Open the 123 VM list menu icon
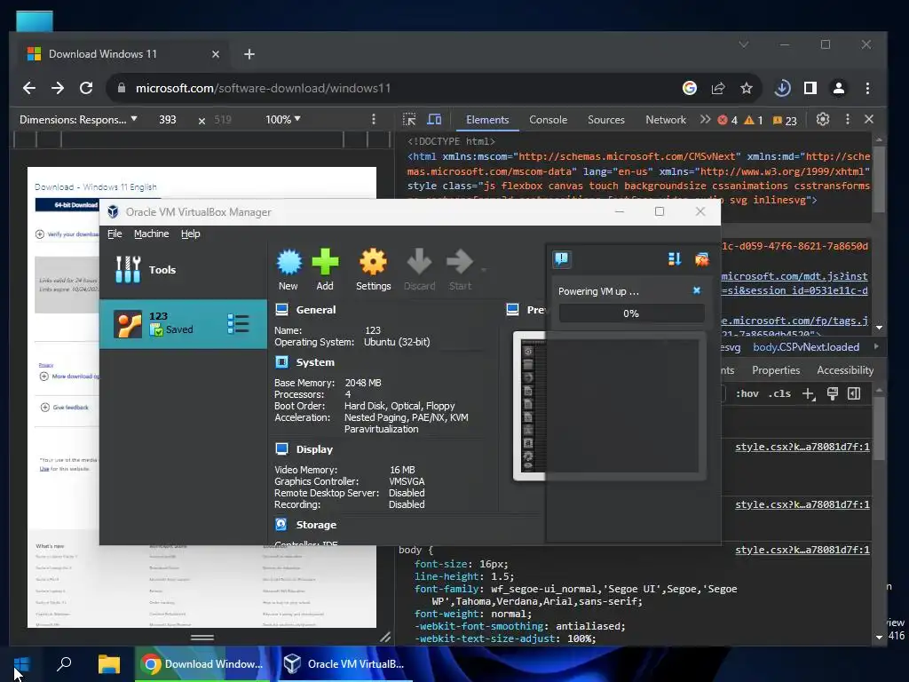Screen dimensions: 909x682 point(238,323)
